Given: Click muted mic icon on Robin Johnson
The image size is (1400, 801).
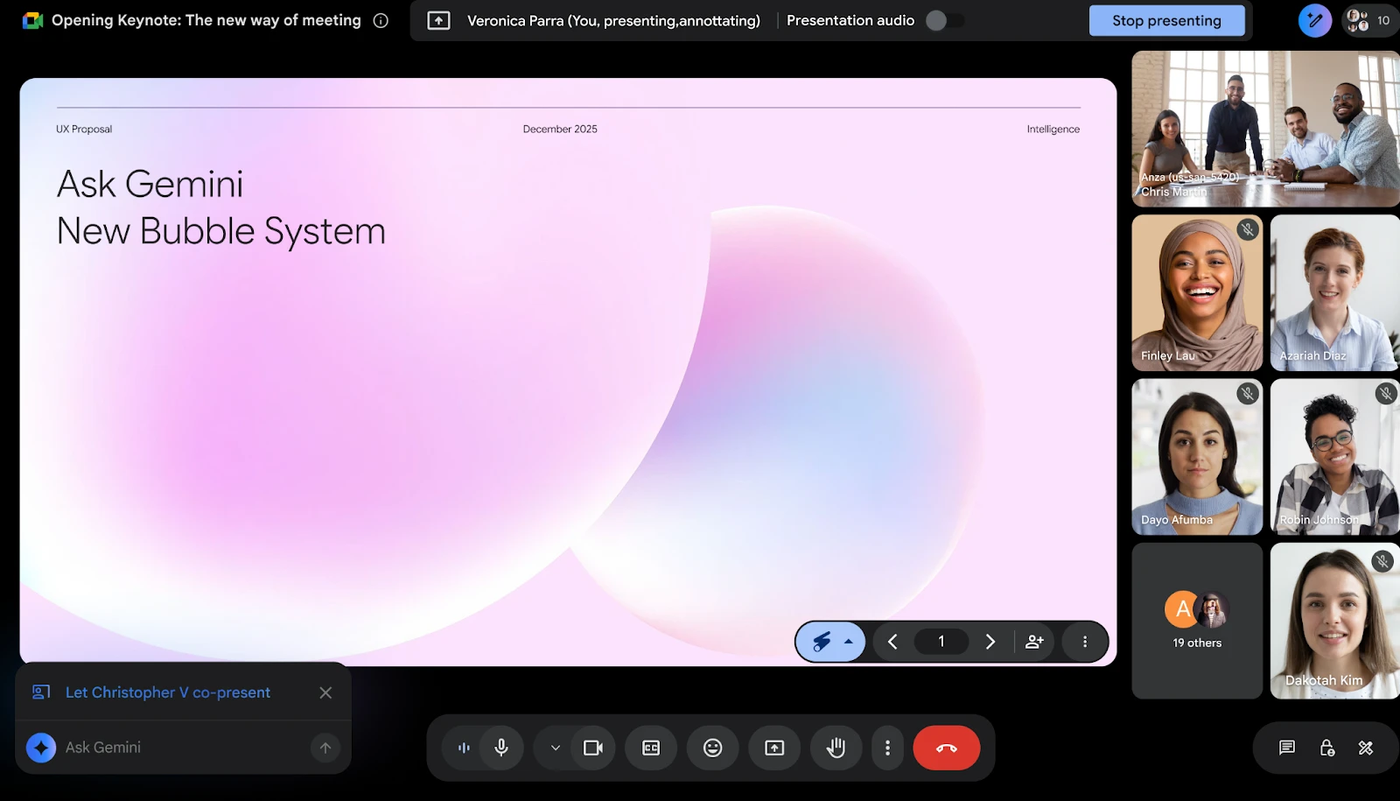Looking at the screenshot, I should coord(1386,393).
